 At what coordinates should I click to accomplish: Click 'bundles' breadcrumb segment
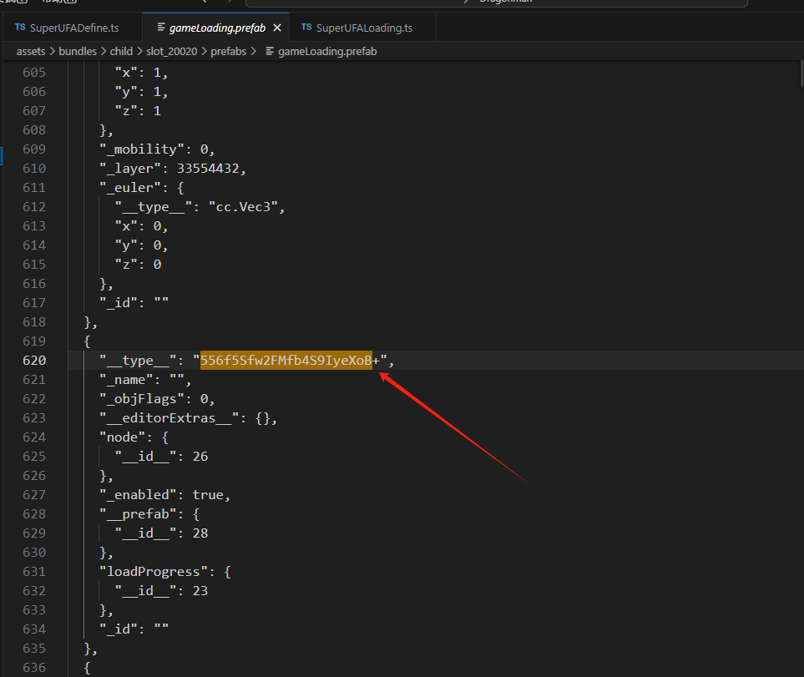coord(78,51)
